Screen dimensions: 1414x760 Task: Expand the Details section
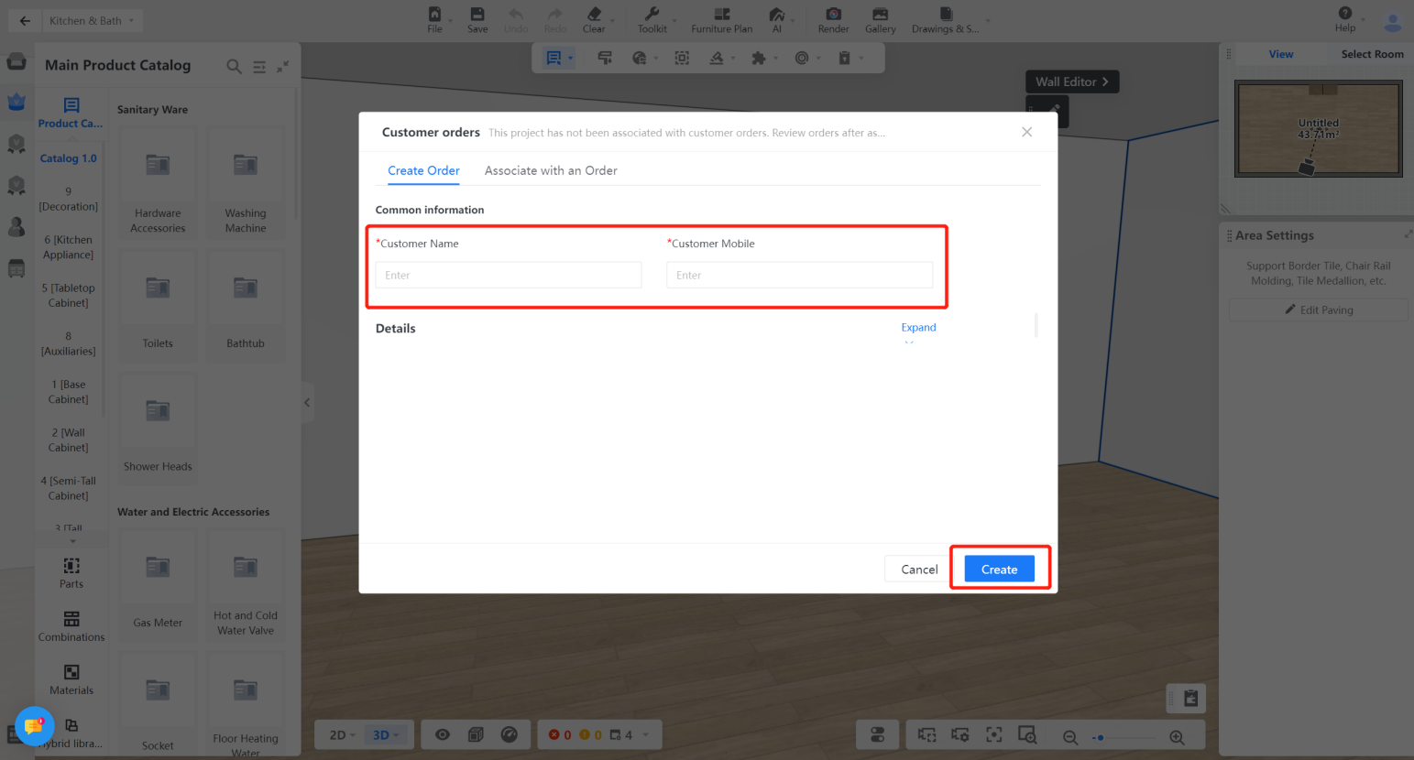918,328
